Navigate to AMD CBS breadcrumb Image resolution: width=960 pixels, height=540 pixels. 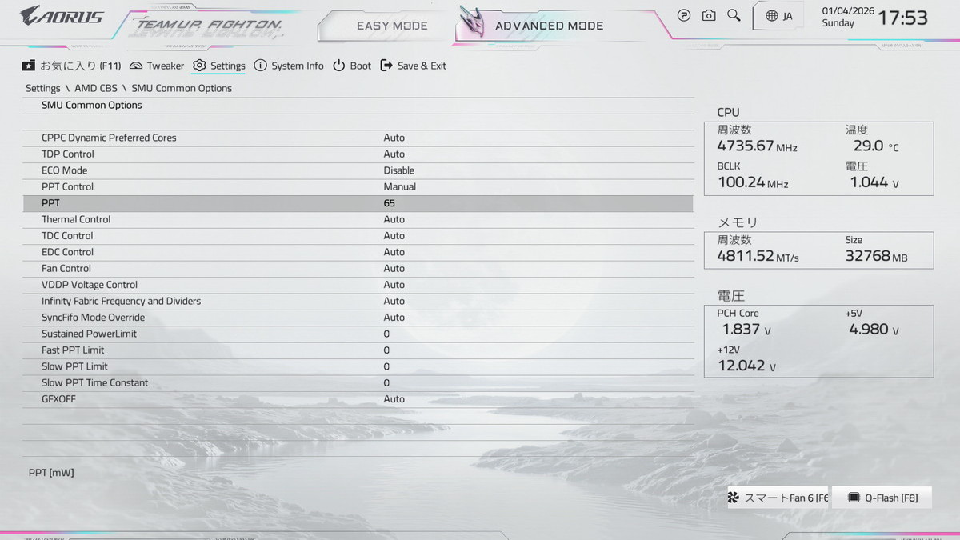[x=96, y=88]
